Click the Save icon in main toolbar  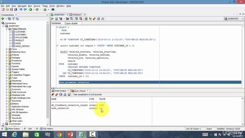click(x=11, y=10)
